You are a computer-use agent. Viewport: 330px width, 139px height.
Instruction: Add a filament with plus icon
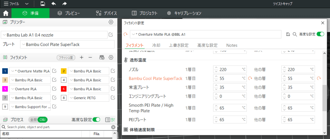coord(82,57)
